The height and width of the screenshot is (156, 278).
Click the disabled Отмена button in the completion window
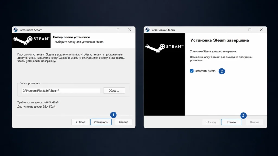(x=254, y=122)
